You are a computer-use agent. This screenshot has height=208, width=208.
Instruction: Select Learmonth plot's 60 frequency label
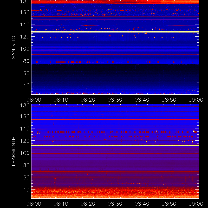click(26, 178)
